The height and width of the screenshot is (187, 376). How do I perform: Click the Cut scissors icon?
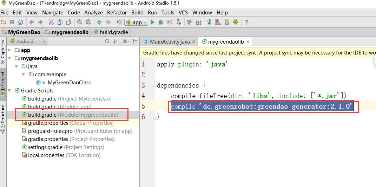click(x=51, y=22)
